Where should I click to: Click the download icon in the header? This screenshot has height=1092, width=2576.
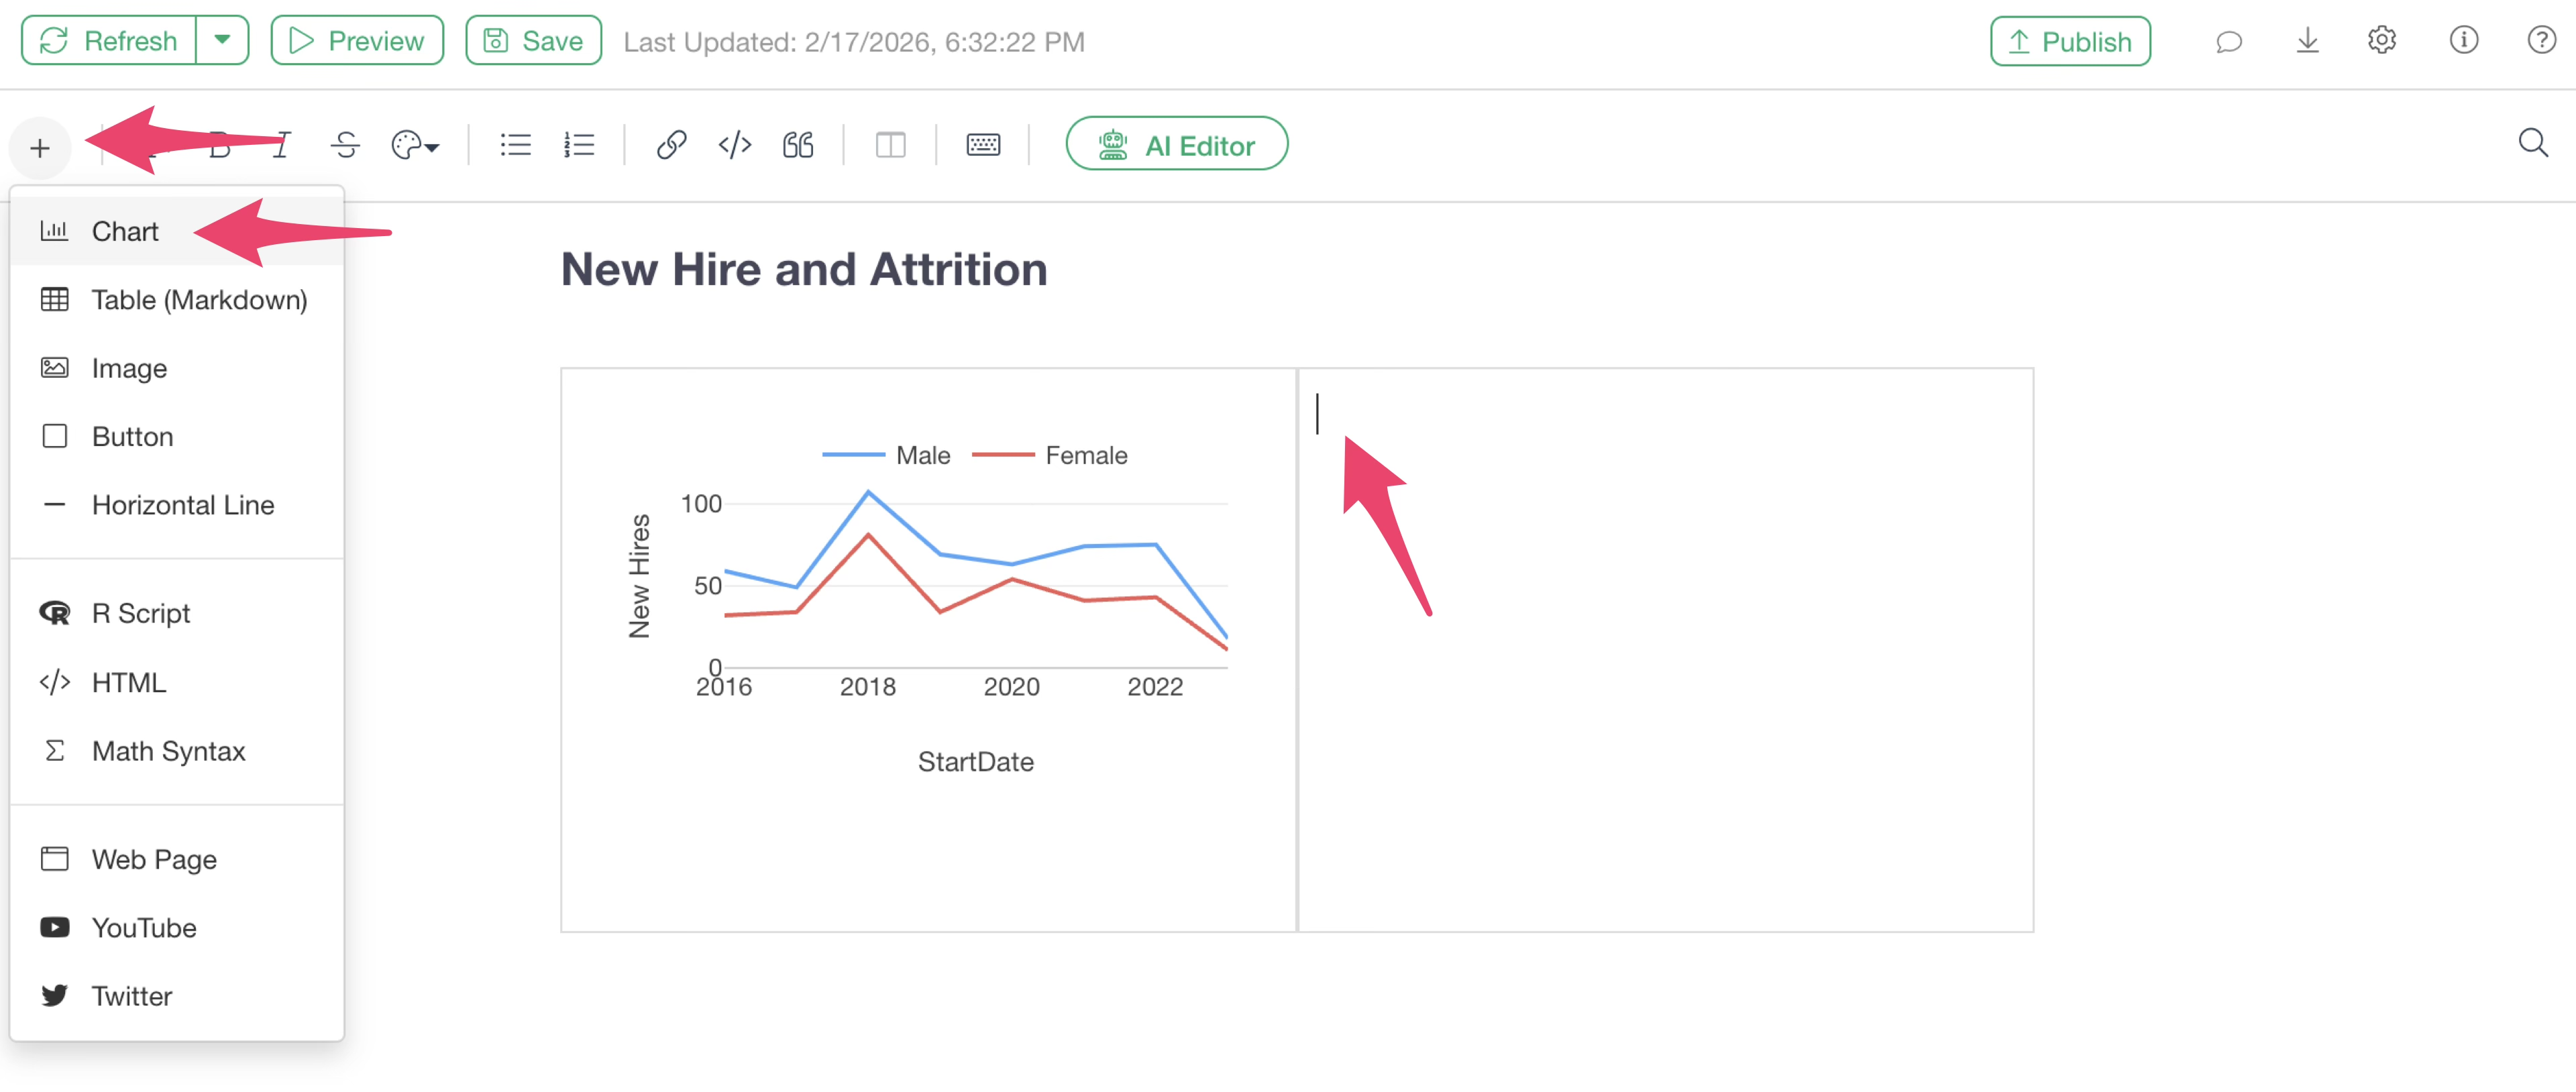click(2307, 41)
